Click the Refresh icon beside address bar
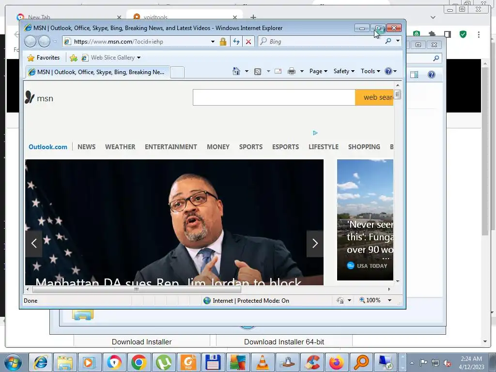The height and width of the screenshot is (372, 496). click(236, 42)
